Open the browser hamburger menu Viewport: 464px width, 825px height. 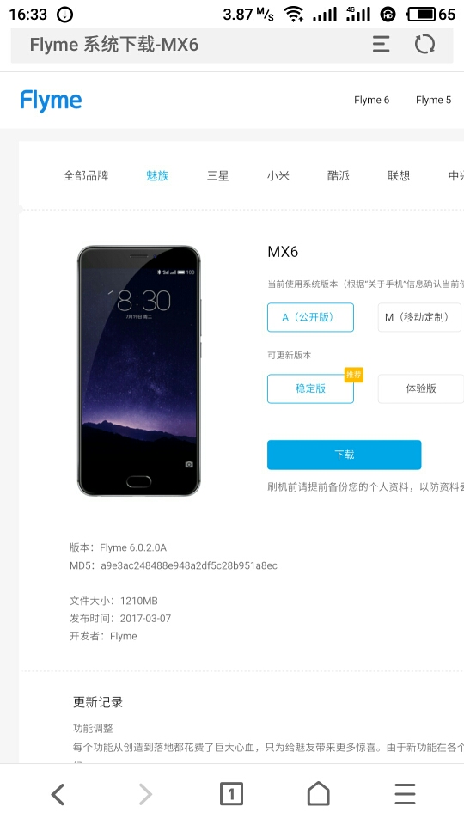pos(405,794)
